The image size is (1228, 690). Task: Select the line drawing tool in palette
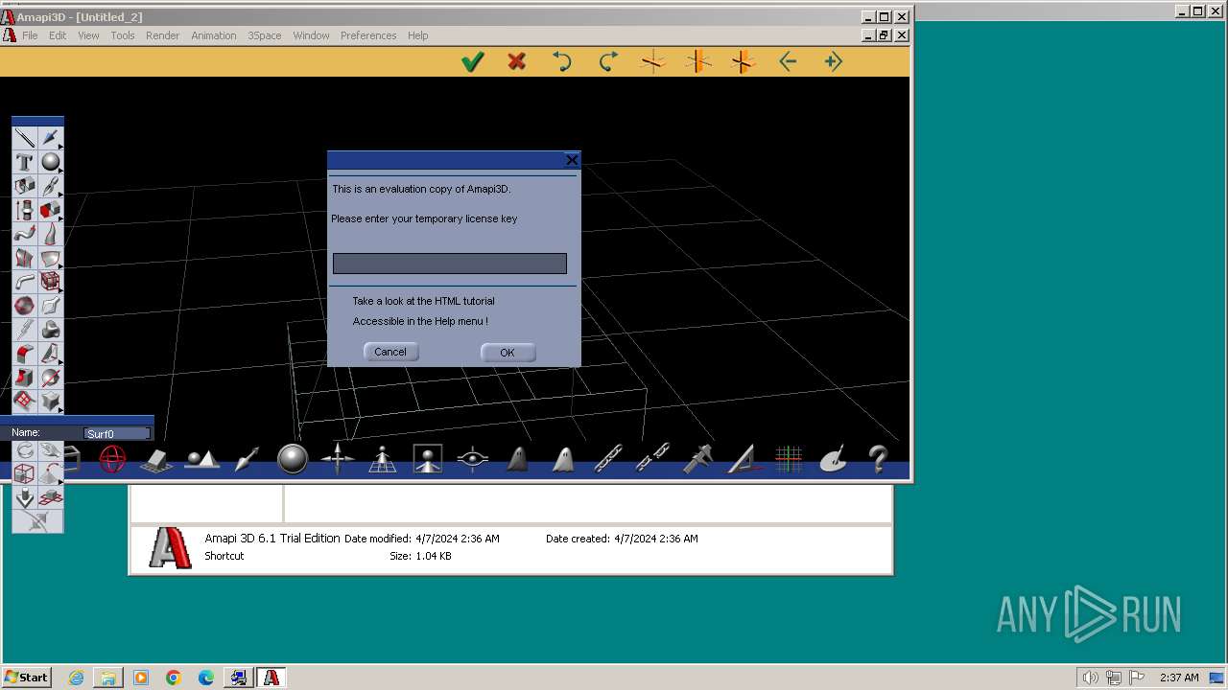click(24, 139)
